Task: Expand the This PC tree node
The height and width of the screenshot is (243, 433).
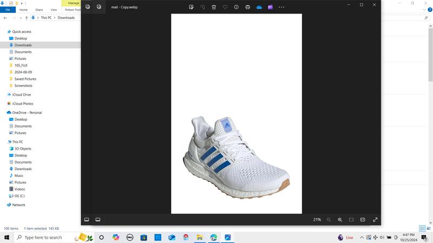Action: 4,142
